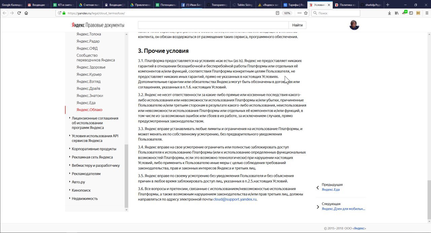Open the browser home page
Screen dimensions: 431x233
click(26, 13)
